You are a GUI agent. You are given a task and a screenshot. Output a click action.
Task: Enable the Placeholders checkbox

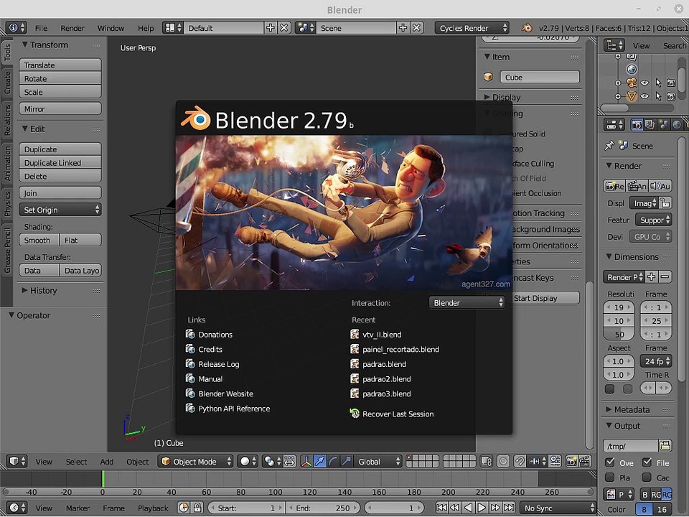[x=609, y=477]
